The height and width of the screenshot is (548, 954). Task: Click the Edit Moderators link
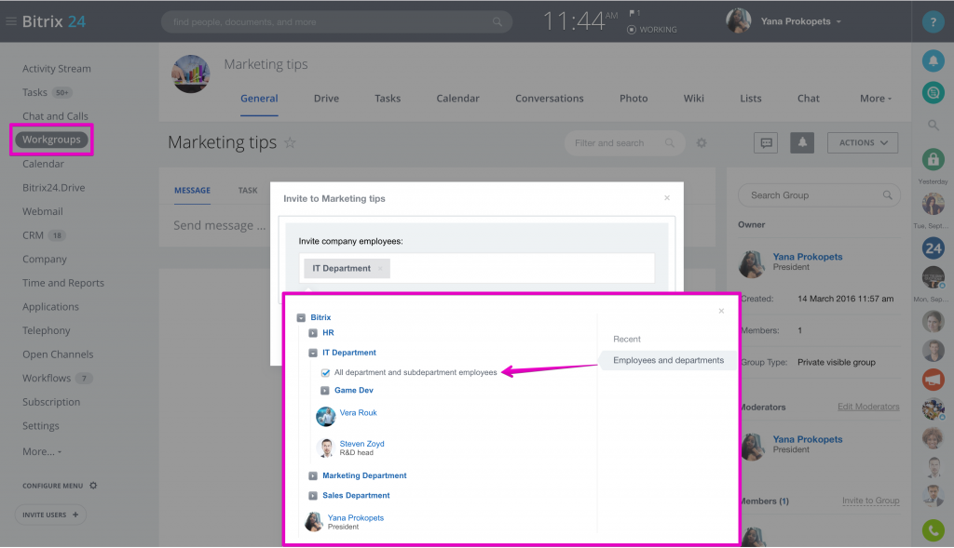coord(868,407)
